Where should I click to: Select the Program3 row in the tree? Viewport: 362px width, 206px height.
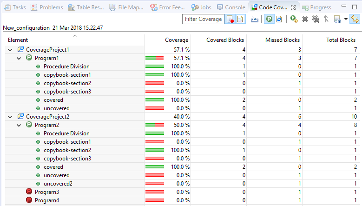click(46, 192)
